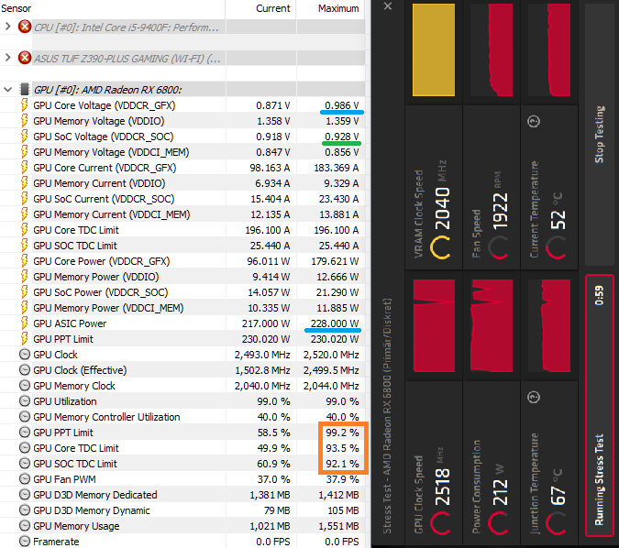
Task: Click the Maximum column header
Action: click(x=338, y=8)
